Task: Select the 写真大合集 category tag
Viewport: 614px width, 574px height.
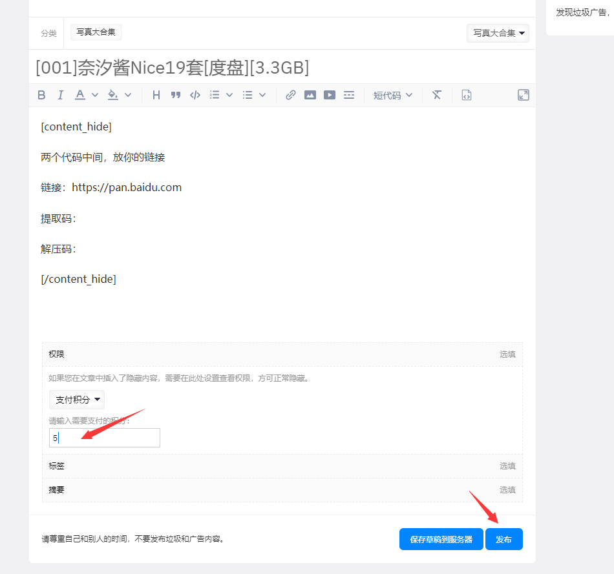Action: click(96, 31)
